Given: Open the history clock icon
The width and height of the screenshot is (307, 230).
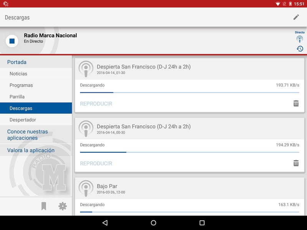Looking at the screenshot, I should [300, 49].
